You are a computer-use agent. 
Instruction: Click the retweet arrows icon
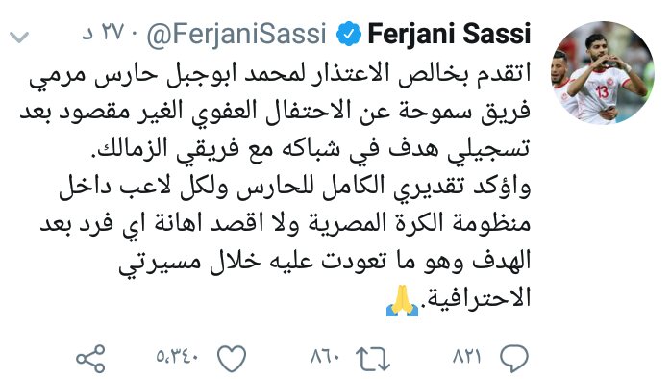coord(373,359)
